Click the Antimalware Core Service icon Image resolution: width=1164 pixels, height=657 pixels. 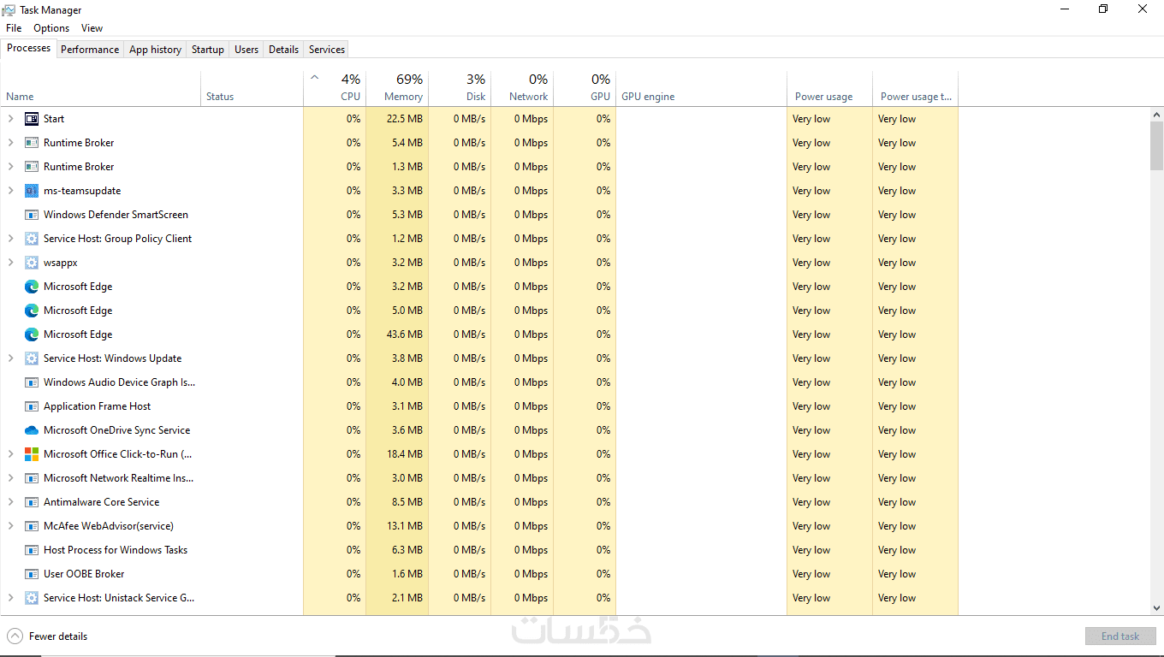click(x=32, y=502)
